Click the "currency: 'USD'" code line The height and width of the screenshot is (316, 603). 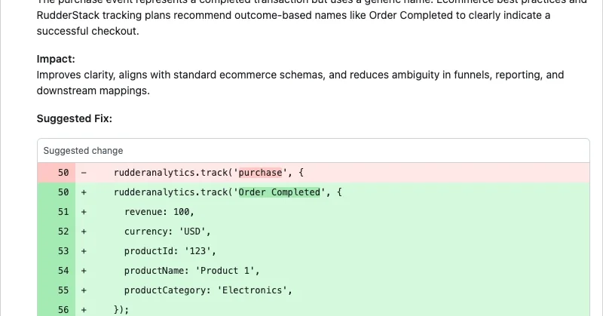(167, 232)
